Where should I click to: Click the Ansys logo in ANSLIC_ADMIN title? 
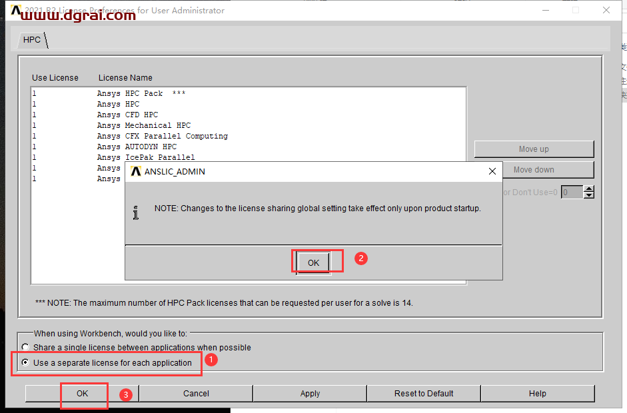(135, 171)
